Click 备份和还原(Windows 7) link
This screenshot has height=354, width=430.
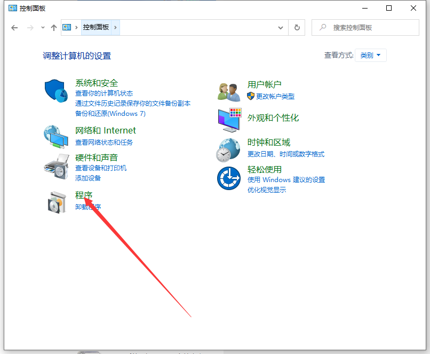pos(110,114)
